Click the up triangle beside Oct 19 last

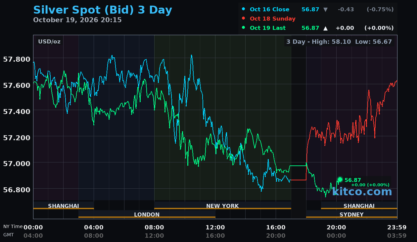pyautogui.click(x=325, y=28)
